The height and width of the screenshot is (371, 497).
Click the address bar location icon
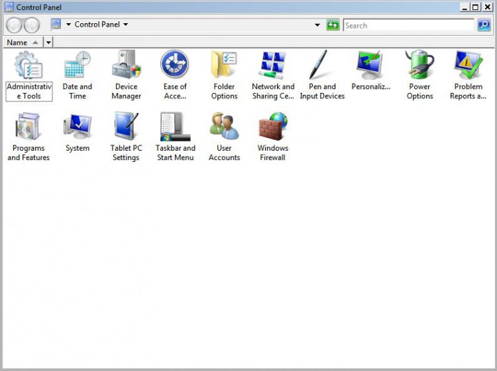point(56,24)
